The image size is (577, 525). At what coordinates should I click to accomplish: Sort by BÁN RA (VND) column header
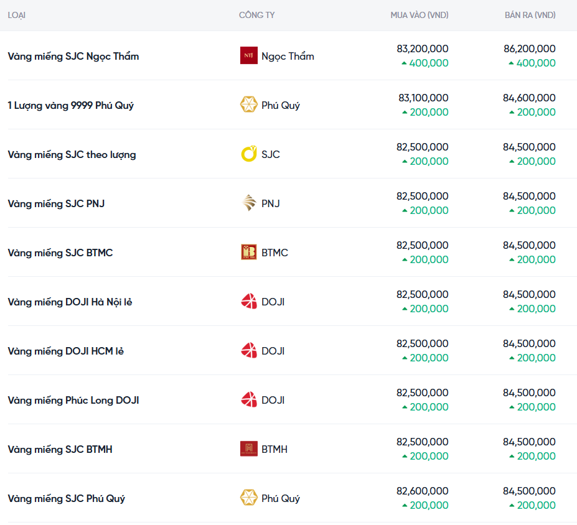point(530,15)
